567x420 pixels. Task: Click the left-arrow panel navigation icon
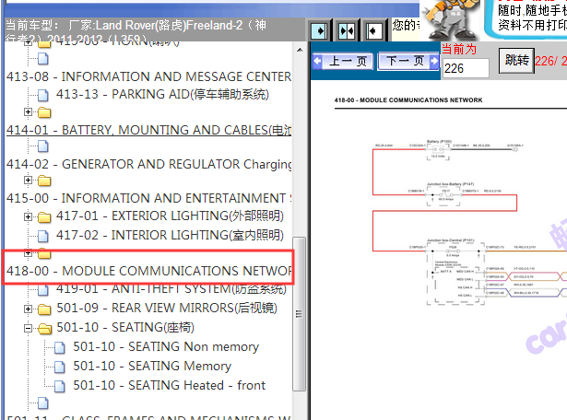click(x=373, y=31)
